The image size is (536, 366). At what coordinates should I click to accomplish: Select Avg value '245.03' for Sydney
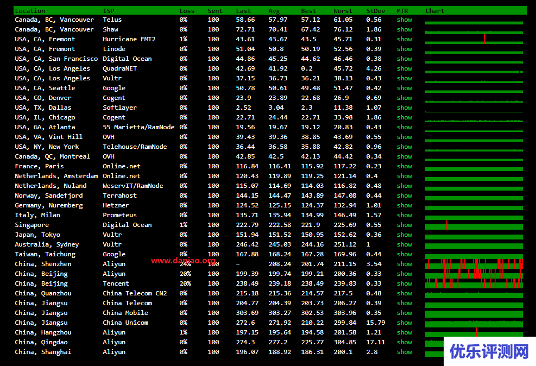[279, 244]
